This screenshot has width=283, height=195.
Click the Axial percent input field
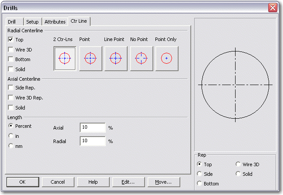tap(93, 127)
